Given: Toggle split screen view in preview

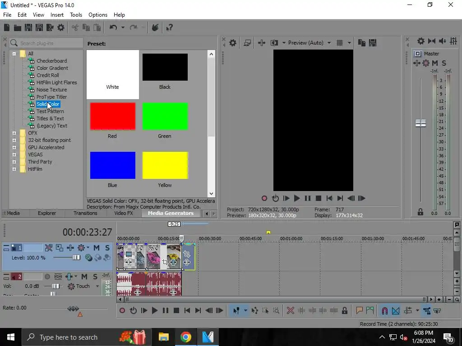Looking at the screenshot, I should pyautogui.click(x=274, y=43).
